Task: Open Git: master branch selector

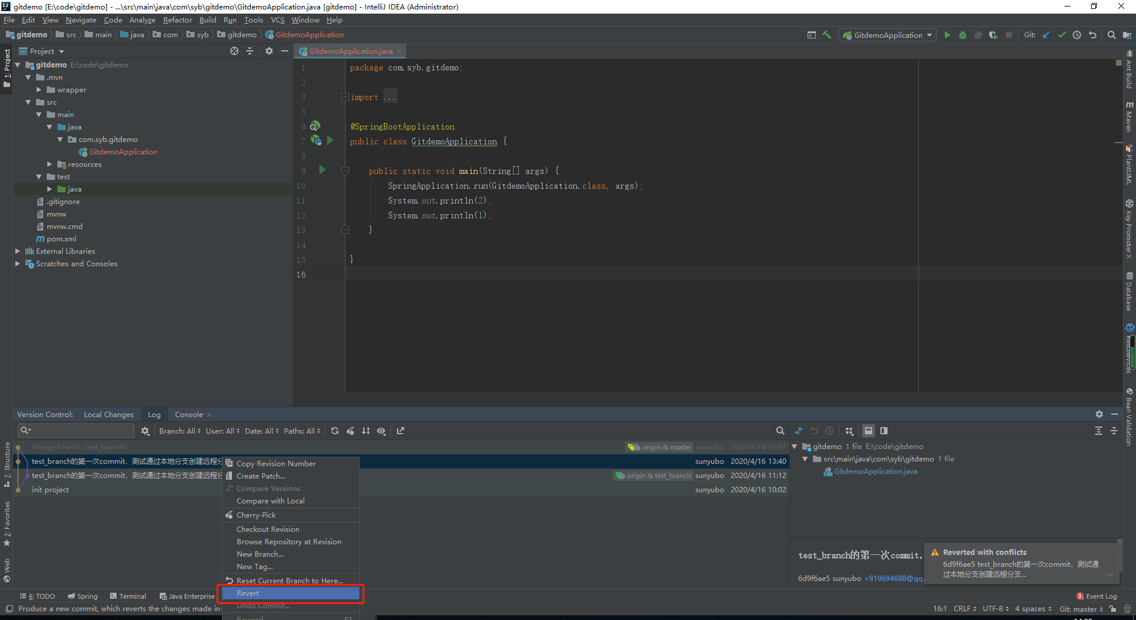Action: (1081, 609)
